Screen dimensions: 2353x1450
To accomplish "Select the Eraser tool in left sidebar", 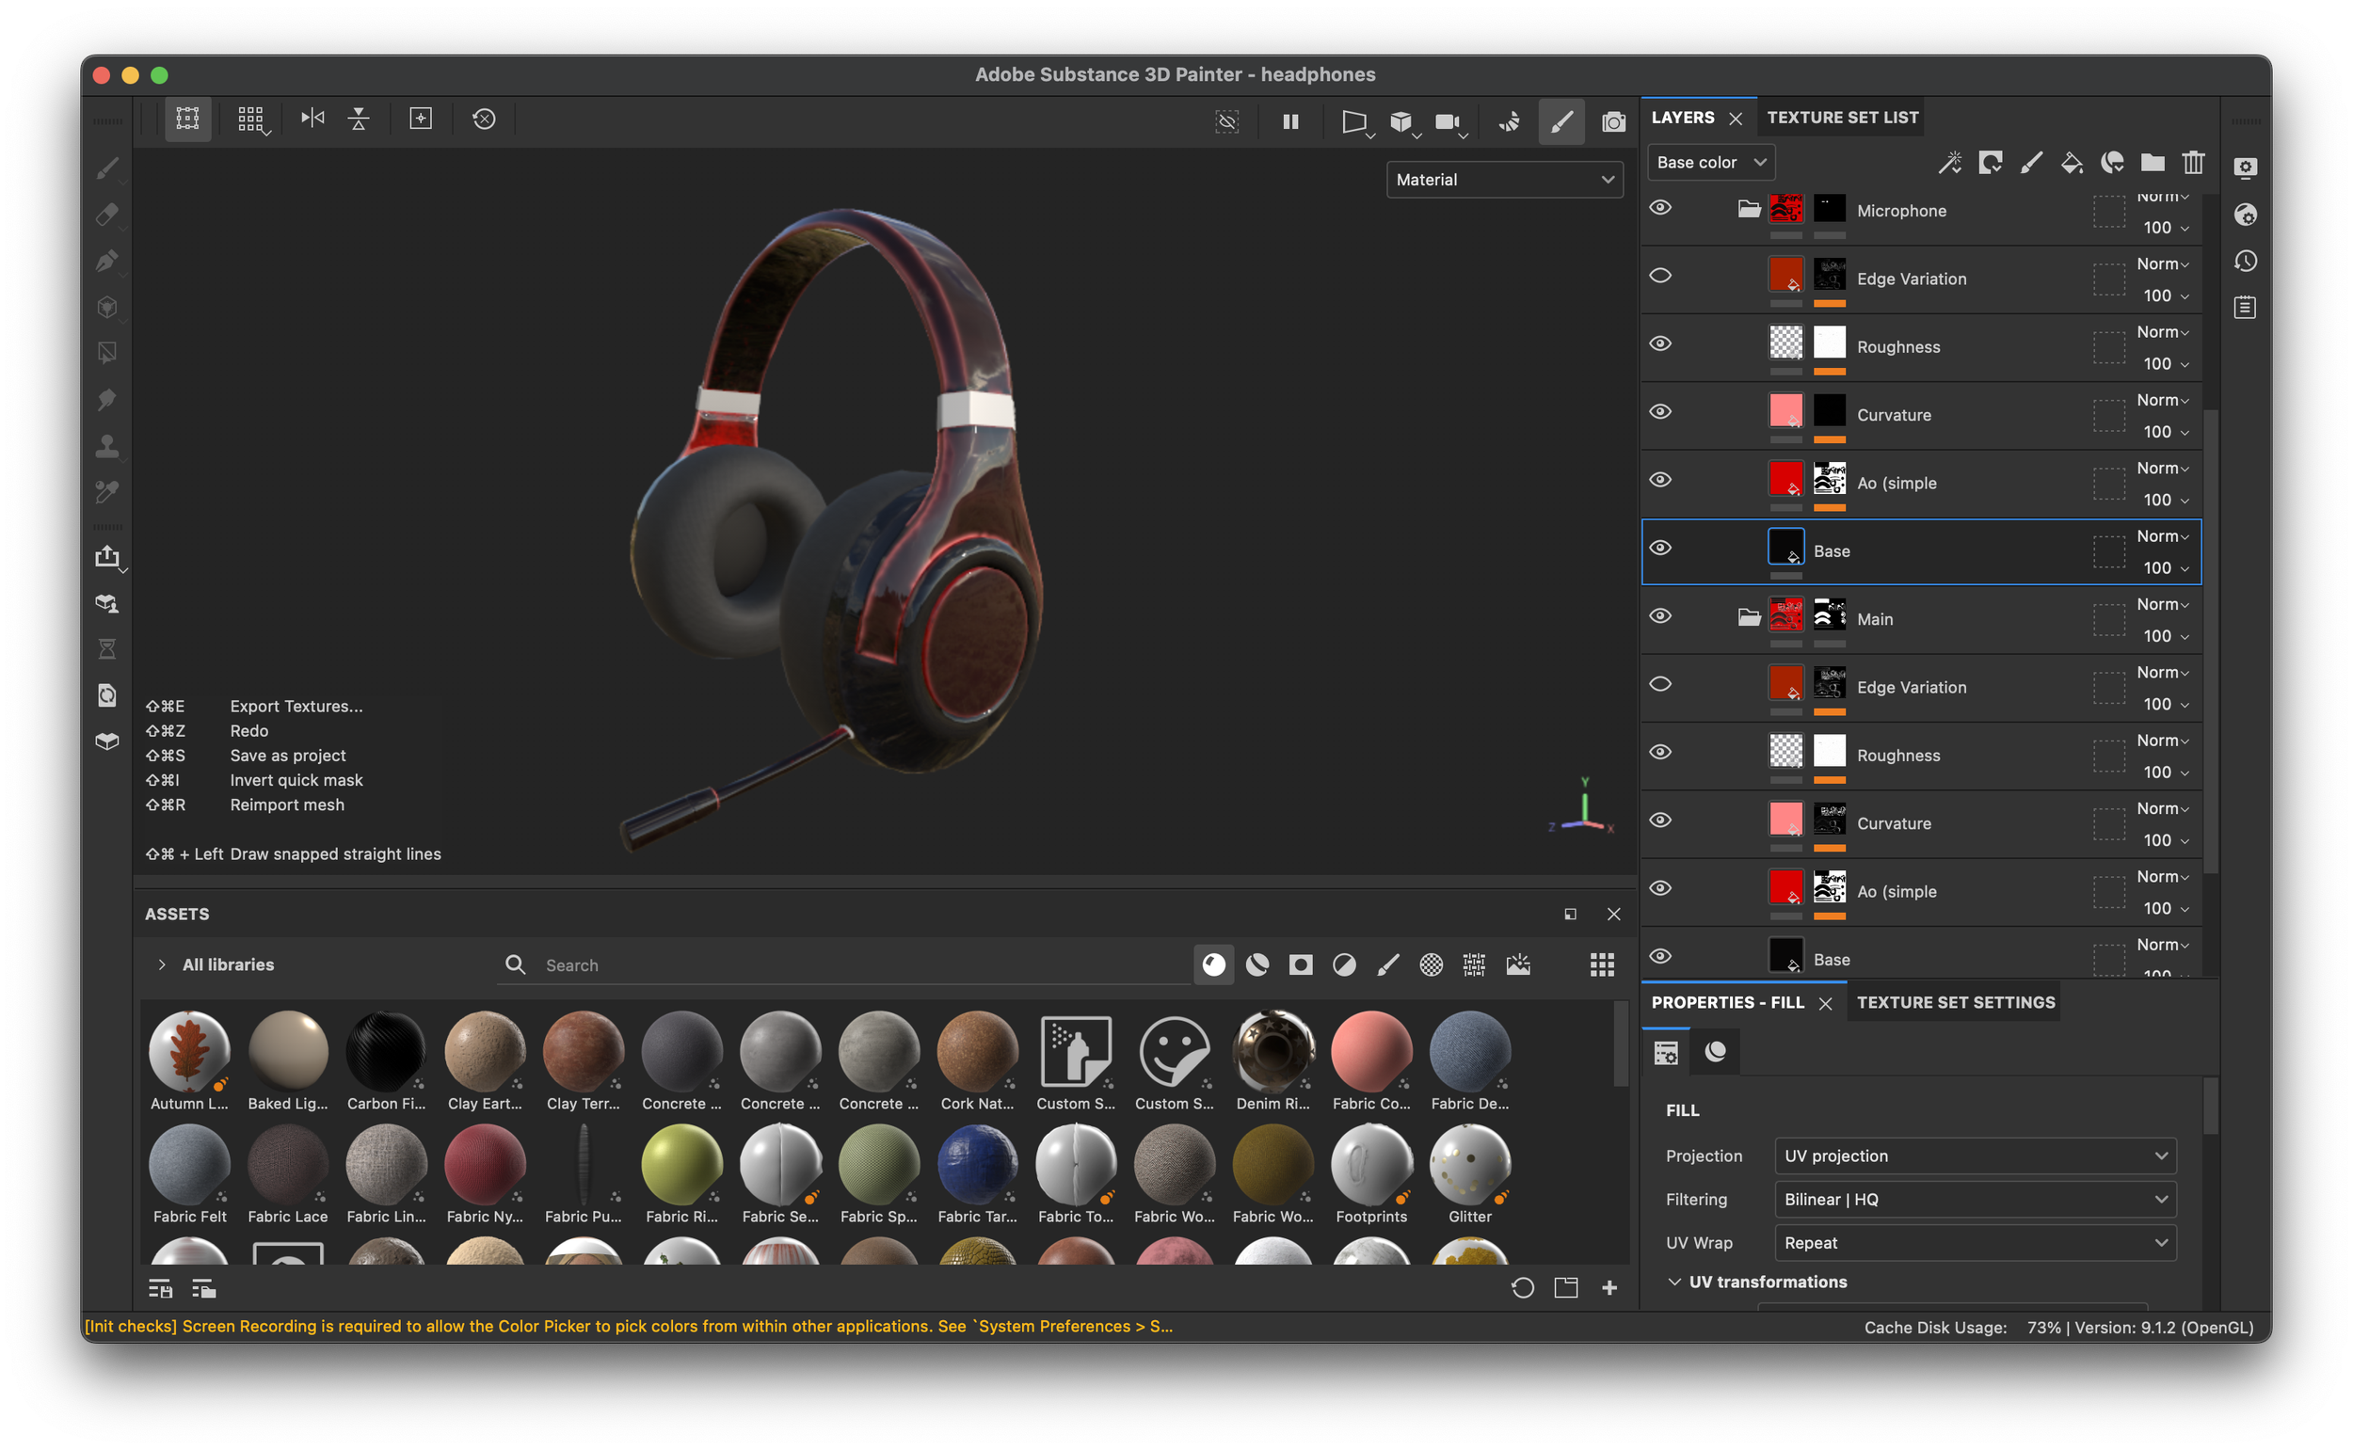I will click(x=107, y=215).
